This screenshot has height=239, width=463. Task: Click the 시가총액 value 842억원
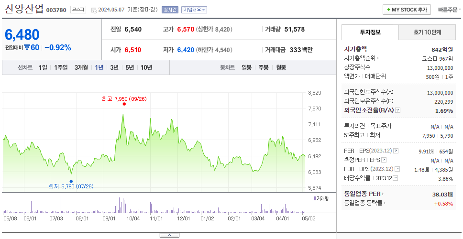pyautogui.click(x=442, y=50)
